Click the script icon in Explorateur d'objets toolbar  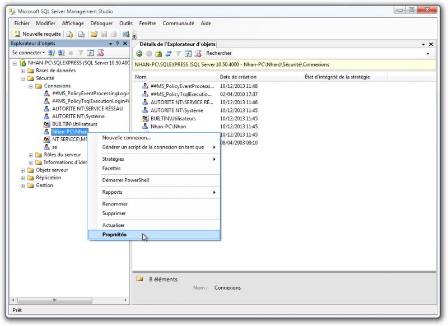[100, 53]
